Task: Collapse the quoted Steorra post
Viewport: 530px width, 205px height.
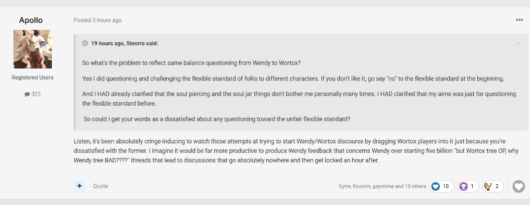Action: [x=85, y=43]
